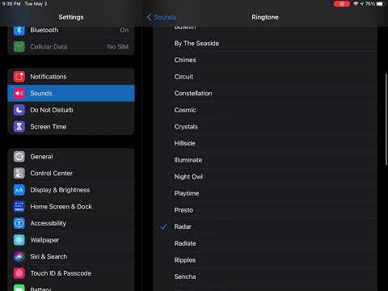Screen dimensions: 388x291
Task: Tap the Wi-Fi status icon
Action: click(356, 4)
